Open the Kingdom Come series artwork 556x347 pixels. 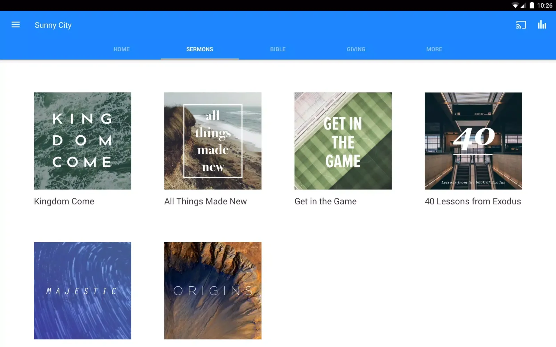(82, 141)
